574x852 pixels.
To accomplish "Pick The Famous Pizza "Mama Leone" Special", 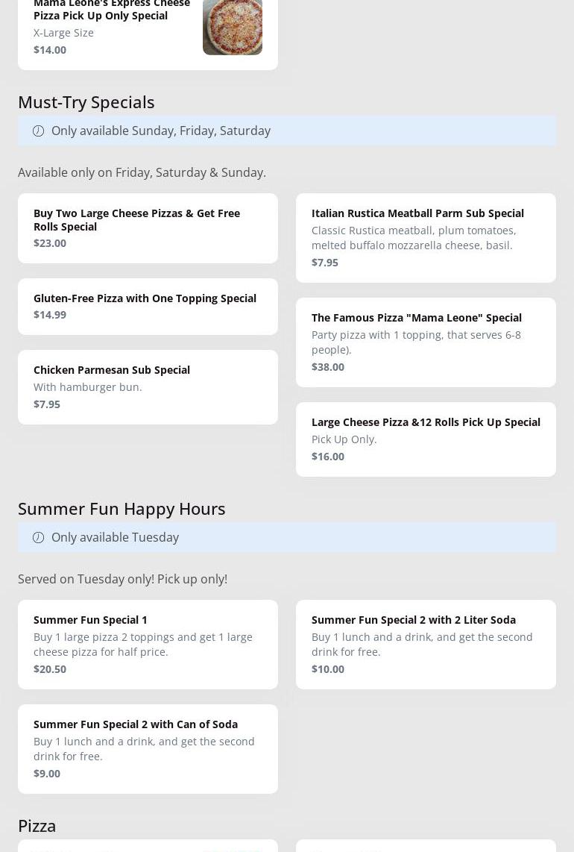I will coord(426,342).
